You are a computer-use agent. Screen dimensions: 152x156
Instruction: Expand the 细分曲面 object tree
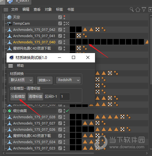[4, 111]
